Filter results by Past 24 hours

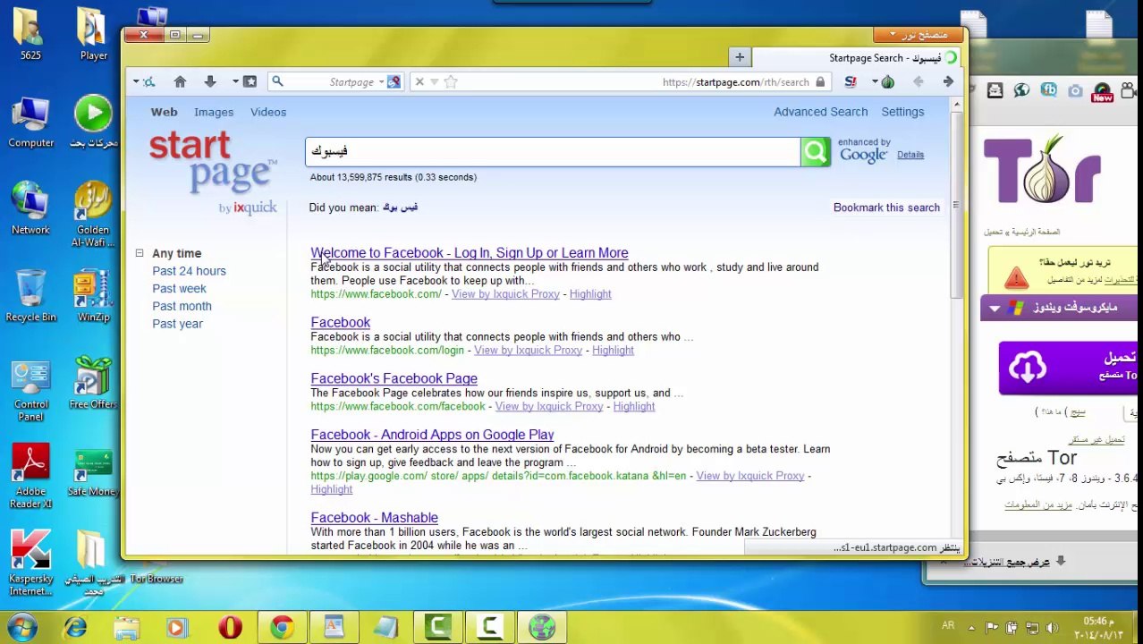pyautogui.click(x=189, y=271)
